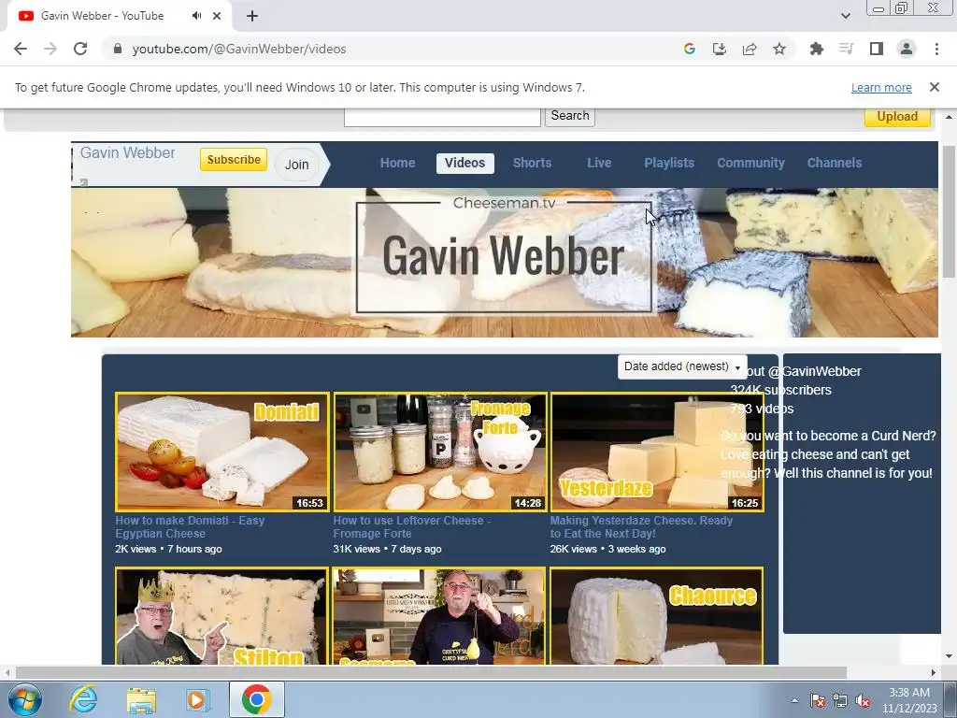
Task: Click the install app icon in address bar
Action: 720,49
